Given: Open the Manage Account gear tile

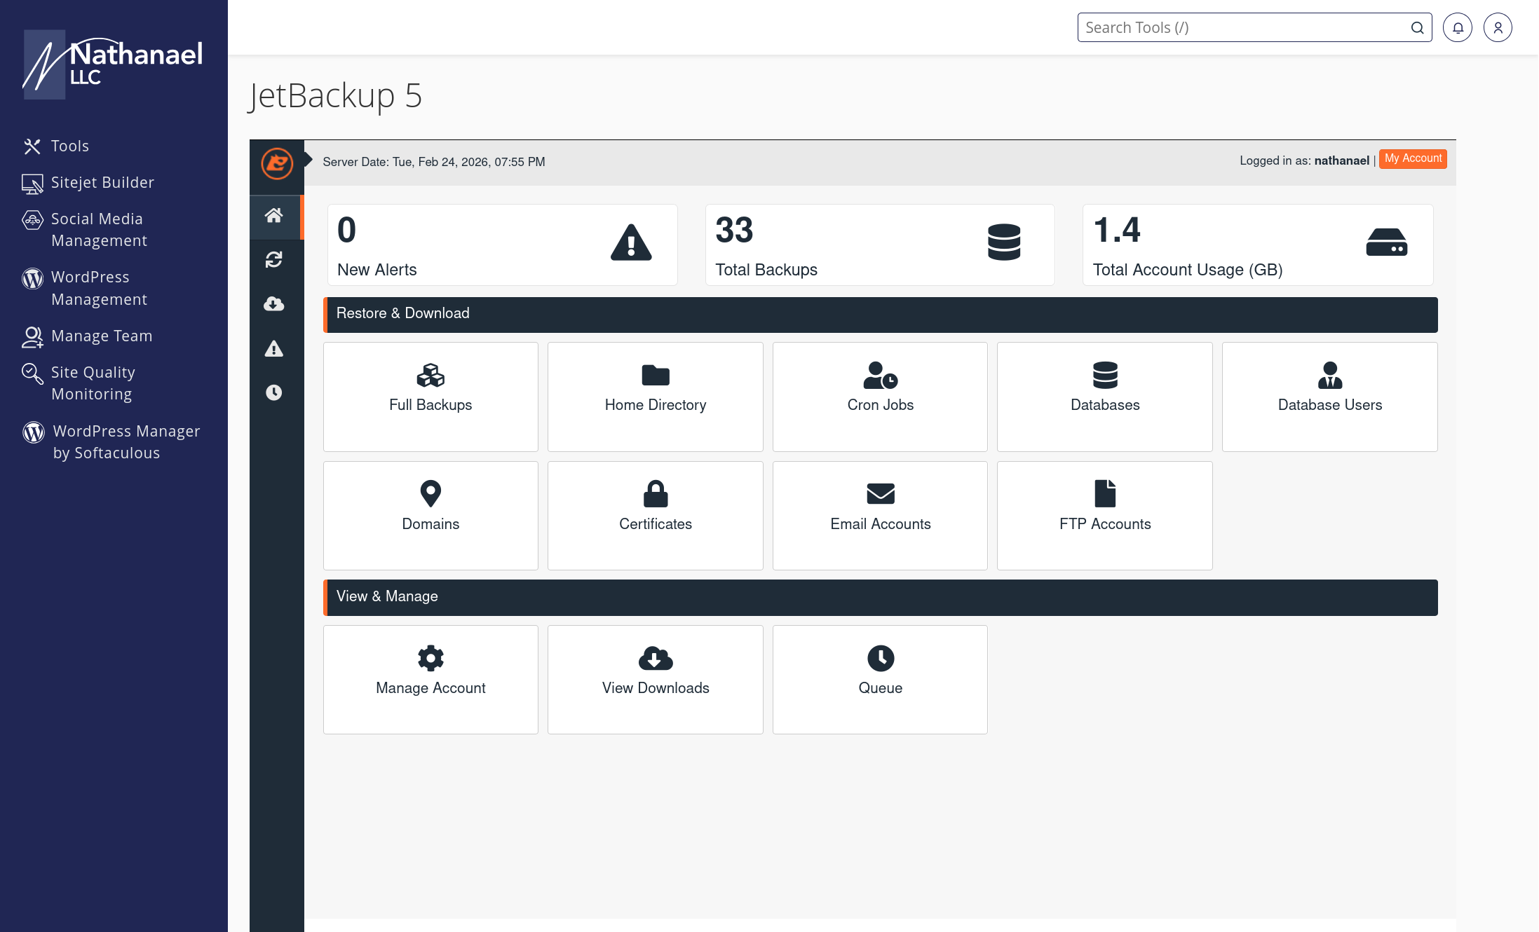Looking at the screenshot, I should click(430, 680).
